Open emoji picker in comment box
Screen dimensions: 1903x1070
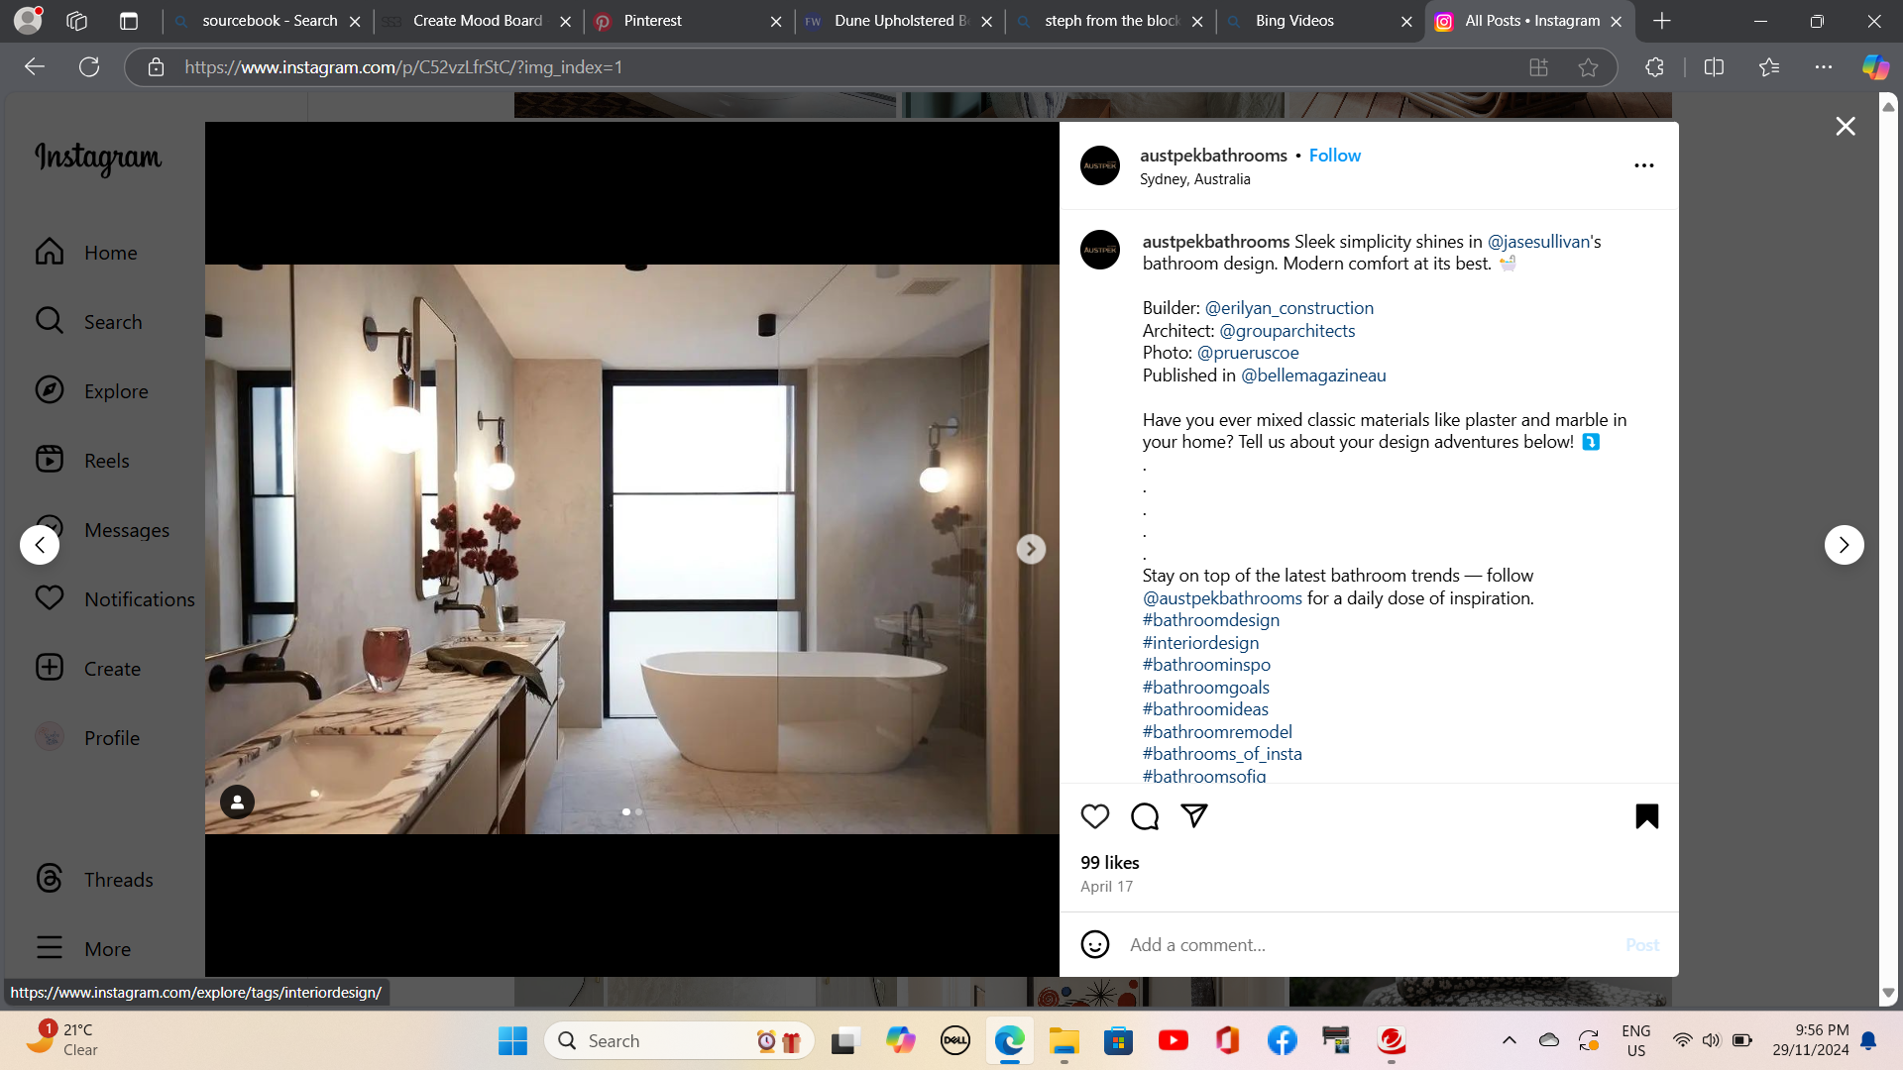click(x=1095, y=944)
